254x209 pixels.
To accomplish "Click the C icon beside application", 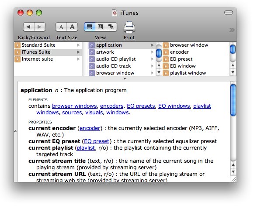I will (92, 45).
